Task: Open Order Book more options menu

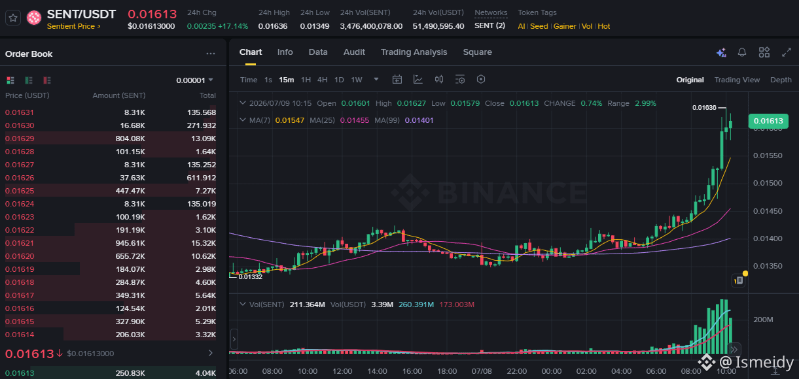Action: click(211, 54)
